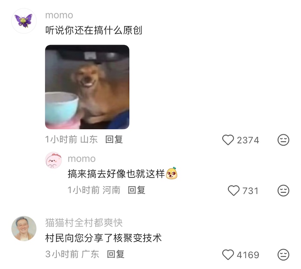Viewport: 301px width, 269px height.
Task: Reply to the comment from 山东
Action: [x=114, y=139]
